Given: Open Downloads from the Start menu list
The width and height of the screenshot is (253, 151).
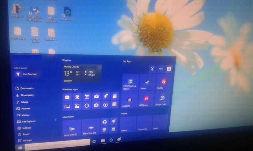Looking at the screenshot, I should 25,95.
